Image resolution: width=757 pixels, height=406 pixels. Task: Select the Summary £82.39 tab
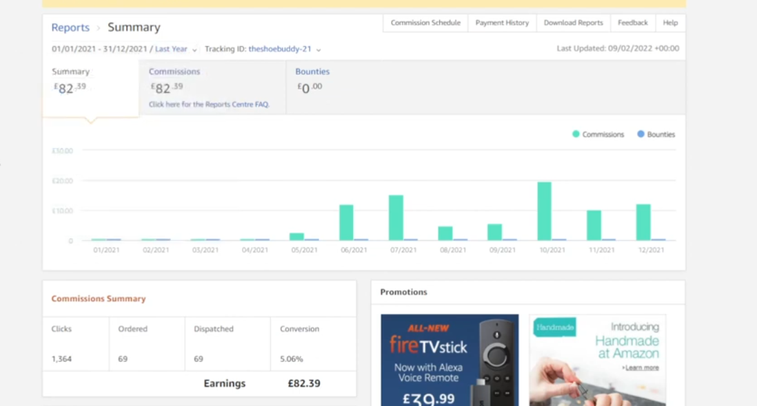(91, 87)
